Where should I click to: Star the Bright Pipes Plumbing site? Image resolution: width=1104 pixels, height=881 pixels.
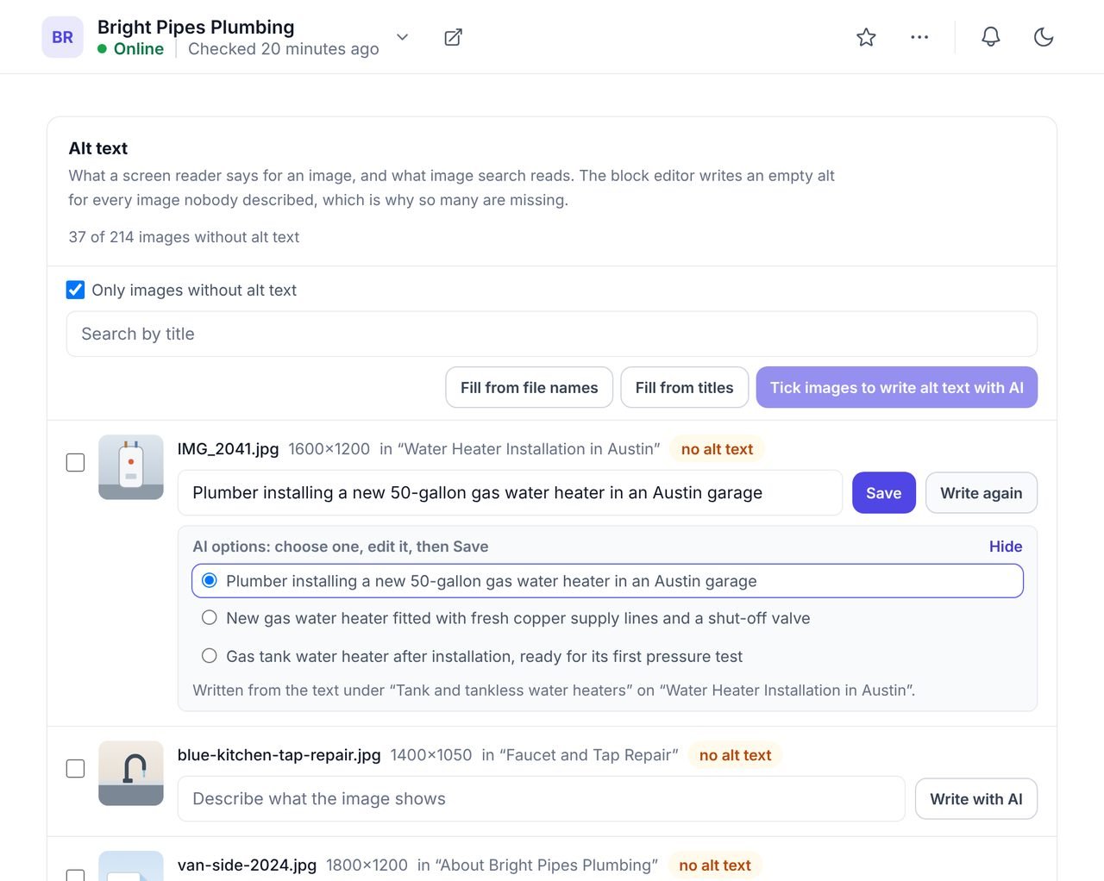[x=866, y=37]
